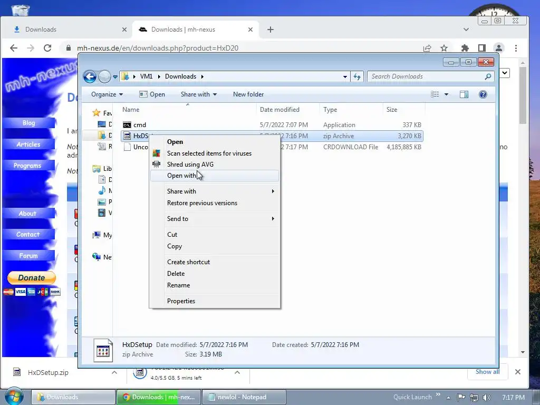Click the Programs link on mh-nexus sidebar
Image resolution: width=540 pixels, height=405 pixels.
pos(28,166)
